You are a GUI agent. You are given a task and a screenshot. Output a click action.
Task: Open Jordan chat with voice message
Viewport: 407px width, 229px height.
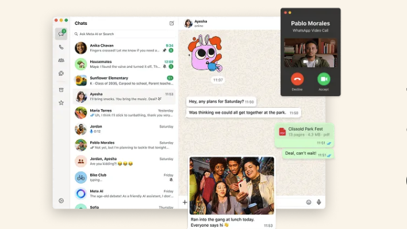(x=124, y=129)
